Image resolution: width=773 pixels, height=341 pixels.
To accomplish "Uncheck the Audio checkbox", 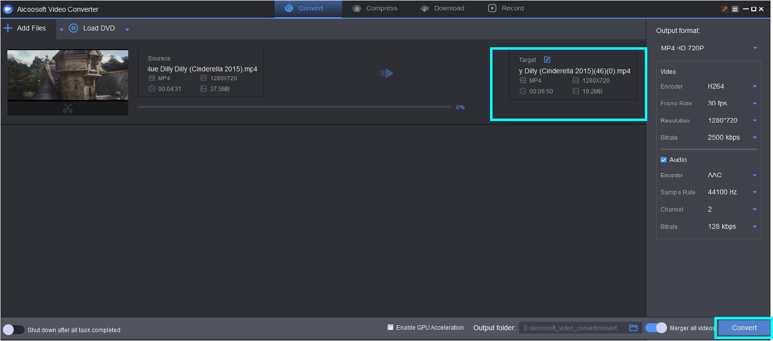I will click(x=664, y=160).
